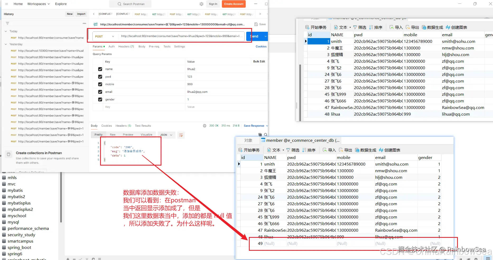Viewport: 493px width, 260px height.
Task: Uncheck the pwd query param checkbox
Action: (100, 77)
